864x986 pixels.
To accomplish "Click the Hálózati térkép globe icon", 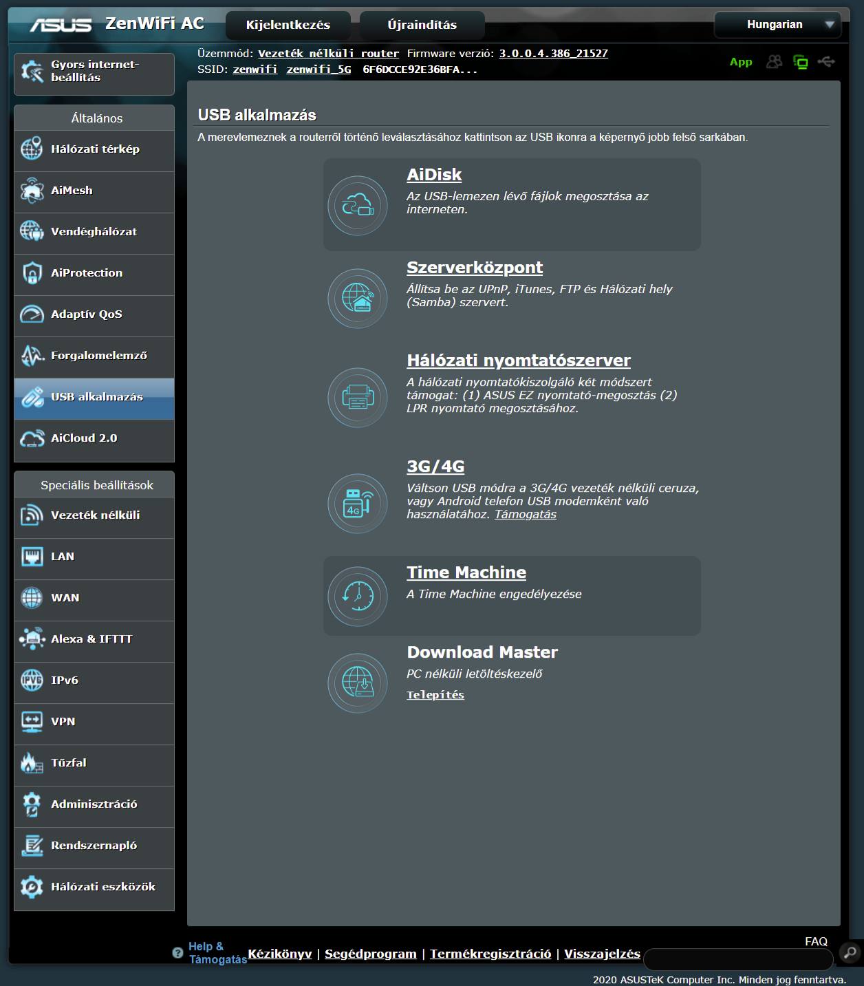I will [x=32, y=149].
